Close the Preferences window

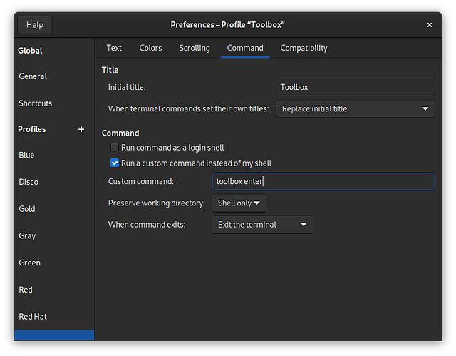(x=430, y=25)
